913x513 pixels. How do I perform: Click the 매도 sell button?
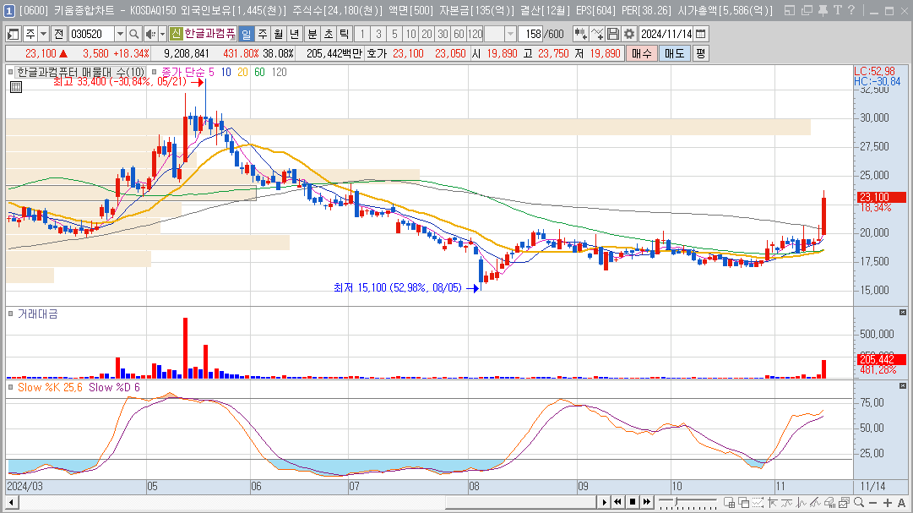[674, 53]
